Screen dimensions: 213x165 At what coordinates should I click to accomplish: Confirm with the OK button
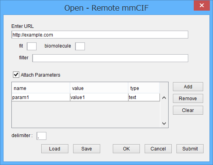click(x=126, y=149)
